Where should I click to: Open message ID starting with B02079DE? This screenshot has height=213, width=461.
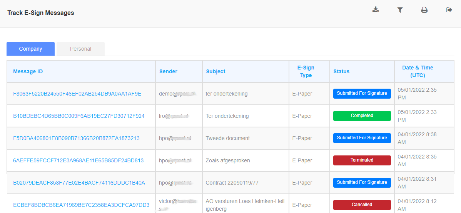[x=79, y=183]
